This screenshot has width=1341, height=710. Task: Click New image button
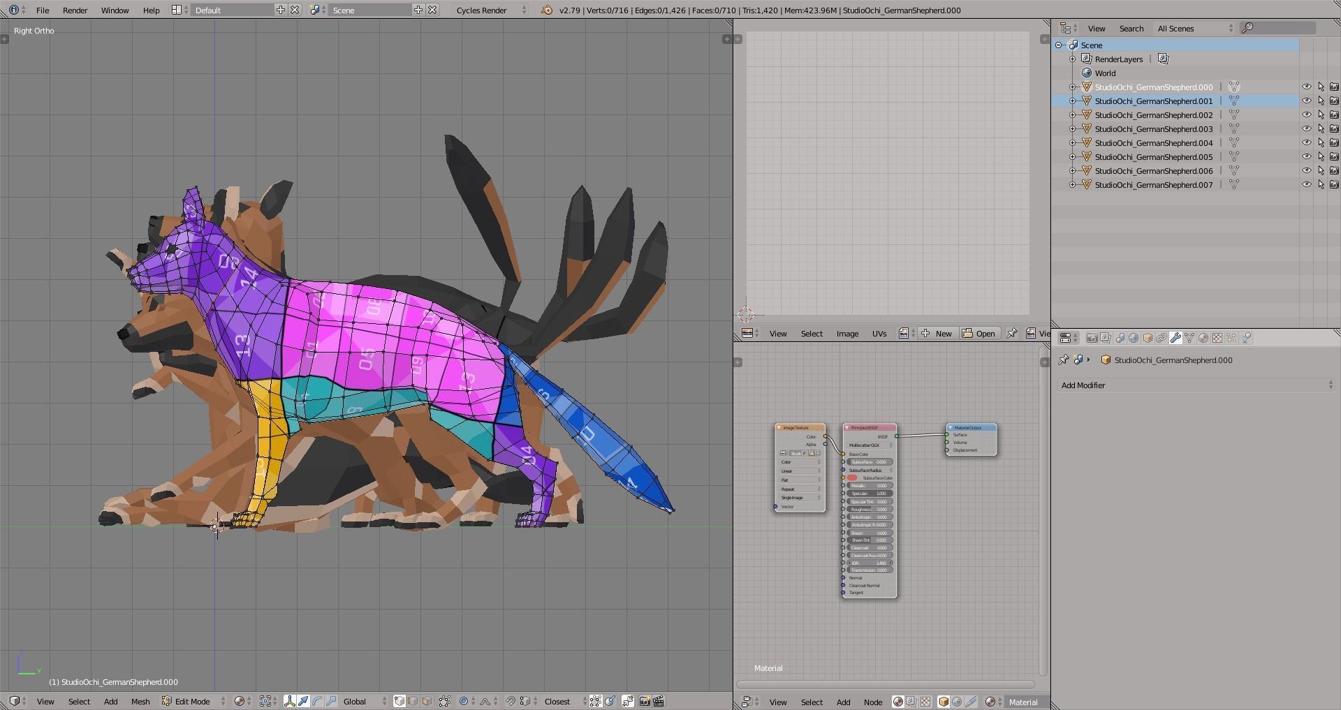click(x=937, y=334)
